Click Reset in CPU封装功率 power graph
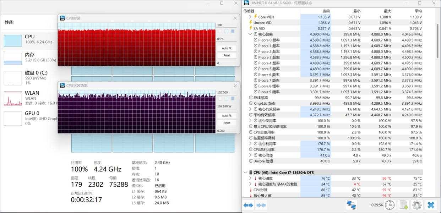Viewport: 441px width, 213px height. [x=227, y=123]
